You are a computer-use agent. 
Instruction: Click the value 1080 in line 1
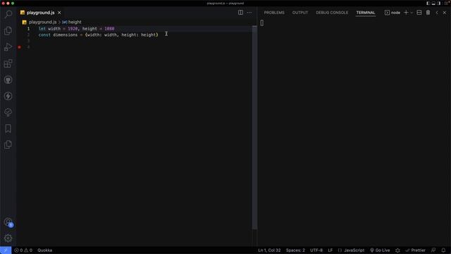(x=109, y=29)
